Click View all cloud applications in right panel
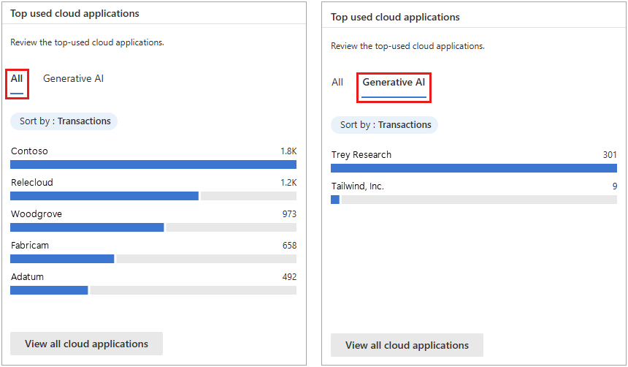The height and width of the screenshot is (367, 628). click(407, 345)
